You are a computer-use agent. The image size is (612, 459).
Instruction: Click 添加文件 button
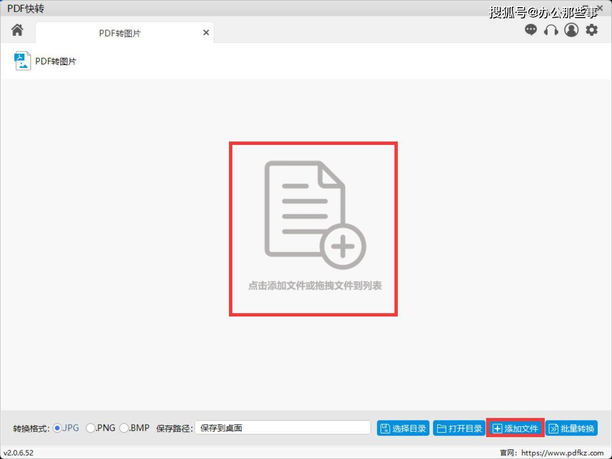(516, 428)
